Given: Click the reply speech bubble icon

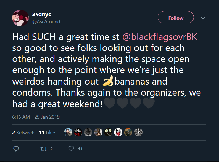Looking at the screenshot, I should [x=16, y=149].
